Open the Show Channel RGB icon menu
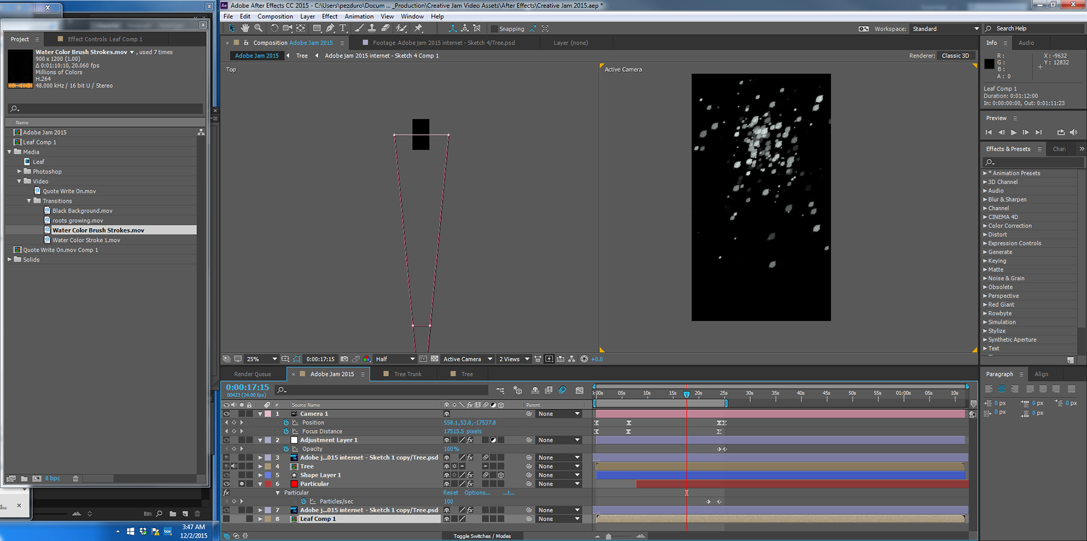Image resolution: width=1087 pixels, height=541 pixels. (367, 359)
